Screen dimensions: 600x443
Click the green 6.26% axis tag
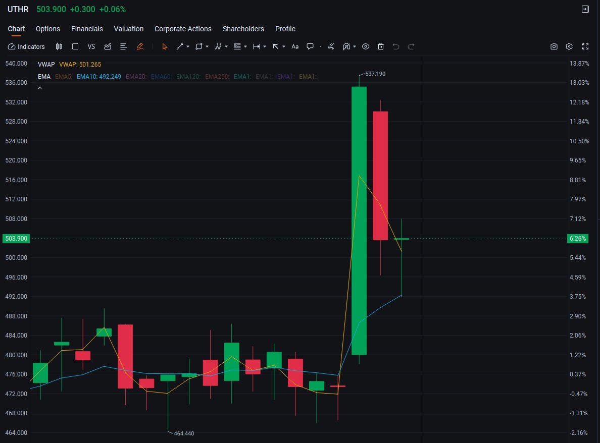577,239
